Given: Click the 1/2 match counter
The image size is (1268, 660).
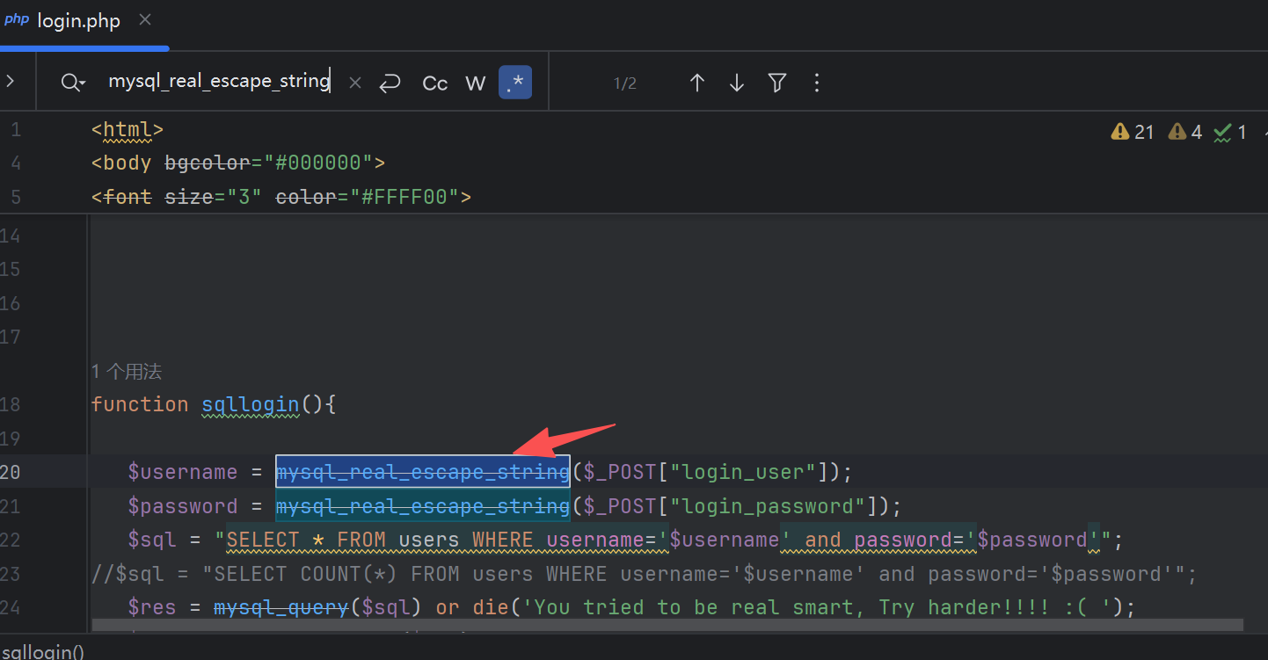Looking at the screenshot, I should click(x=625, y=83).
